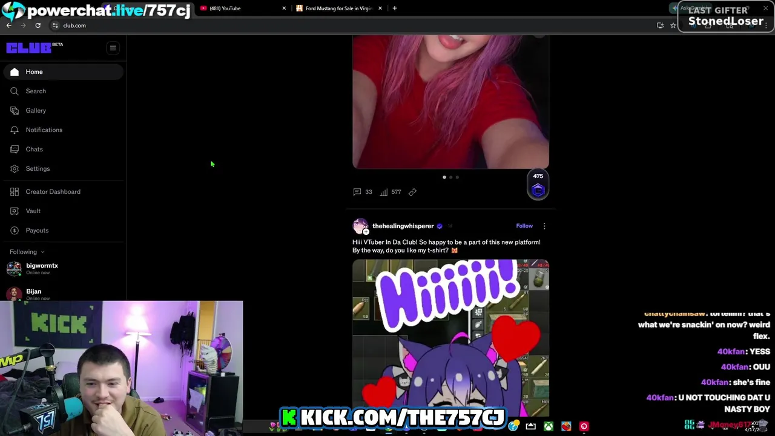View site information icon in address bar
This screenshot has height=436, width=775.
[55, 25]
